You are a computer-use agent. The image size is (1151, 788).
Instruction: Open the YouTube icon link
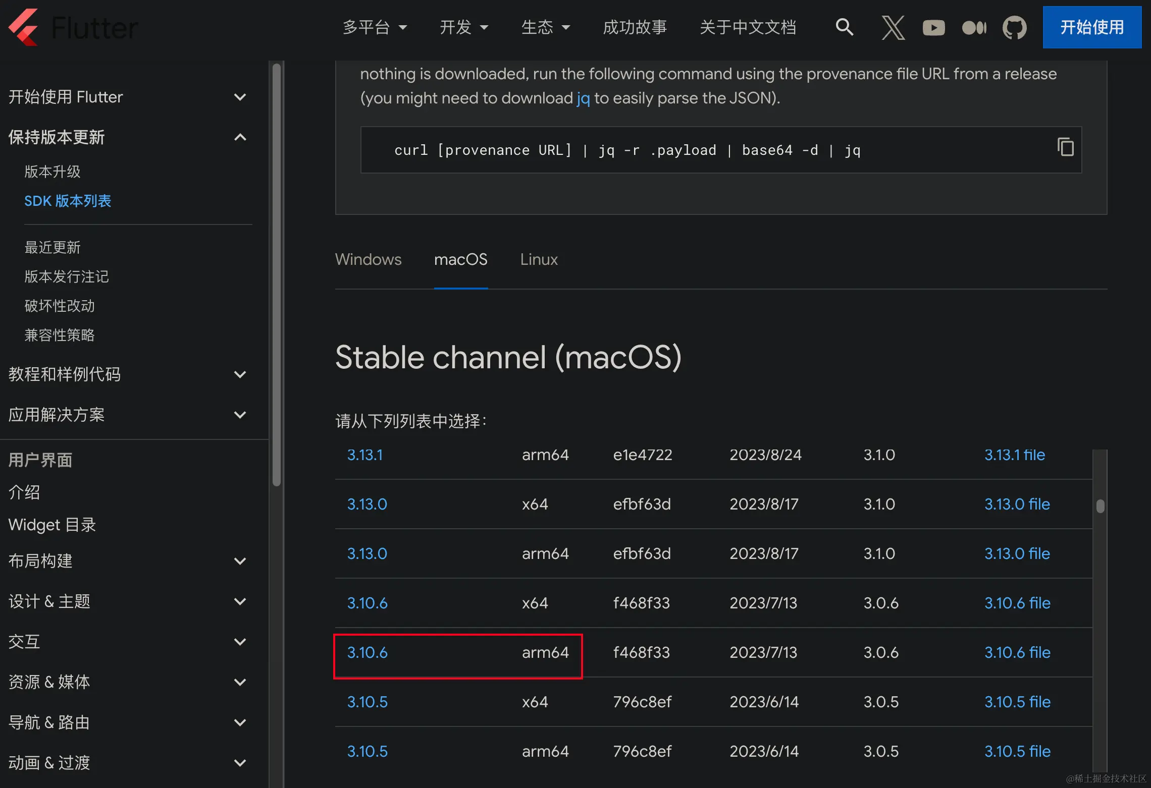[933, 27]
